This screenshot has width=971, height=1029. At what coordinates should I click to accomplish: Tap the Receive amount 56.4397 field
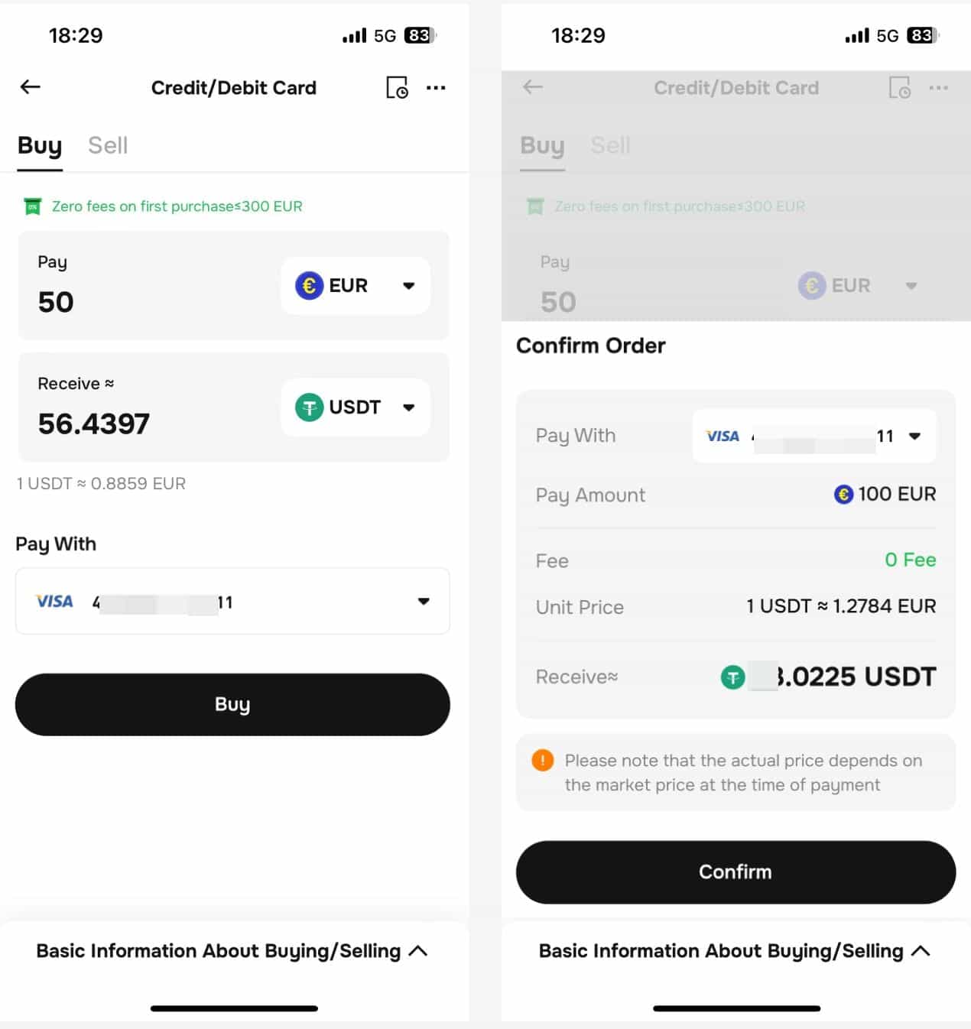coord(94,424)
